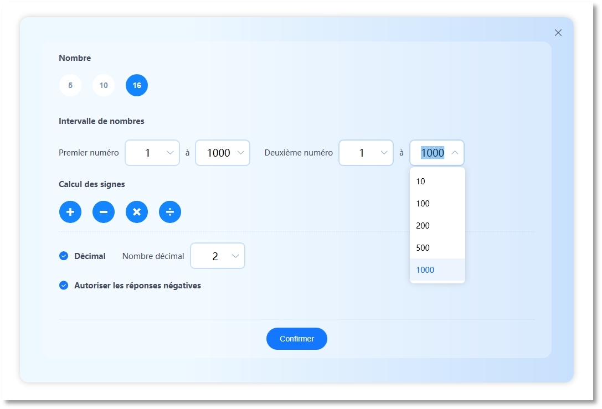Open Deuxième numéro minimum dropdown
Screen dimensions: 602x409
tap(366, 153)
